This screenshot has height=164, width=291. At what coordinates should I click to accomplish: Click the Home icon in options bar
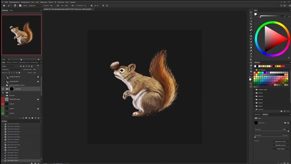tap(4, 5)
